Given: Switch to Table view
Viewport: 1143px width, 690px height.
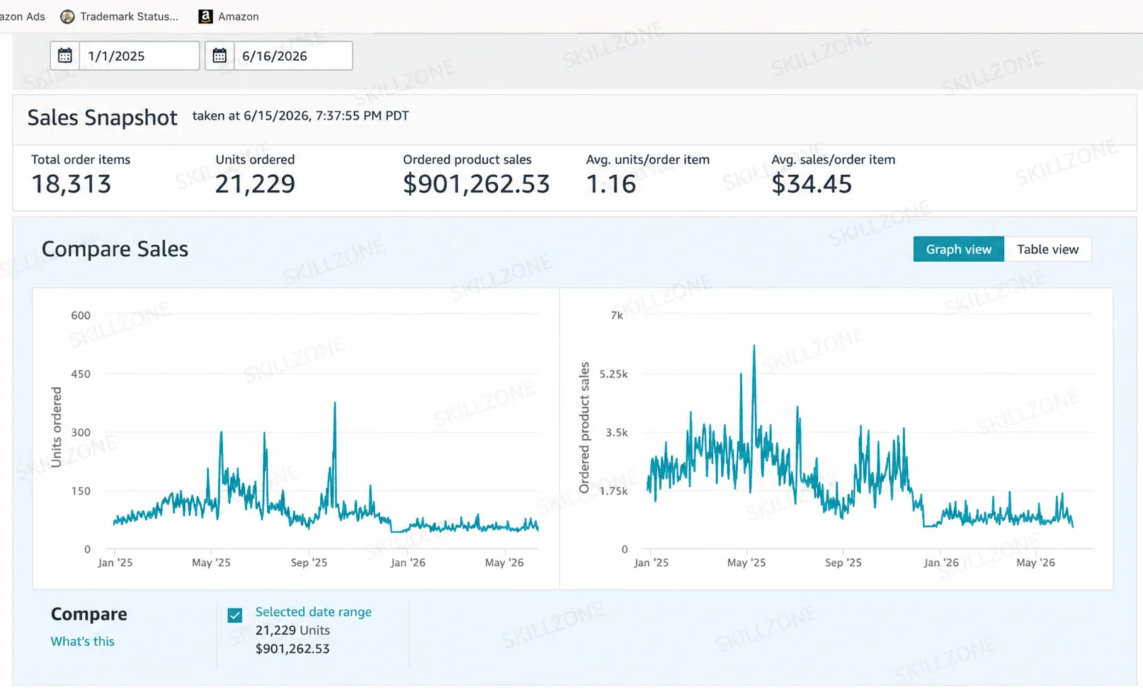Looking at the screenshot, I should point(1047,249).
